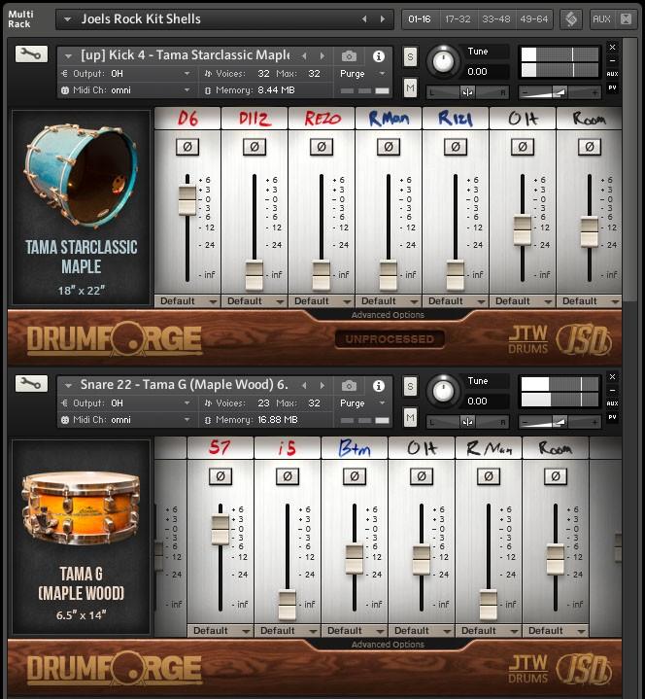The image size is (645, 699).
Task: Mute the Kick 4 instrument
Action: coord(410,88)
